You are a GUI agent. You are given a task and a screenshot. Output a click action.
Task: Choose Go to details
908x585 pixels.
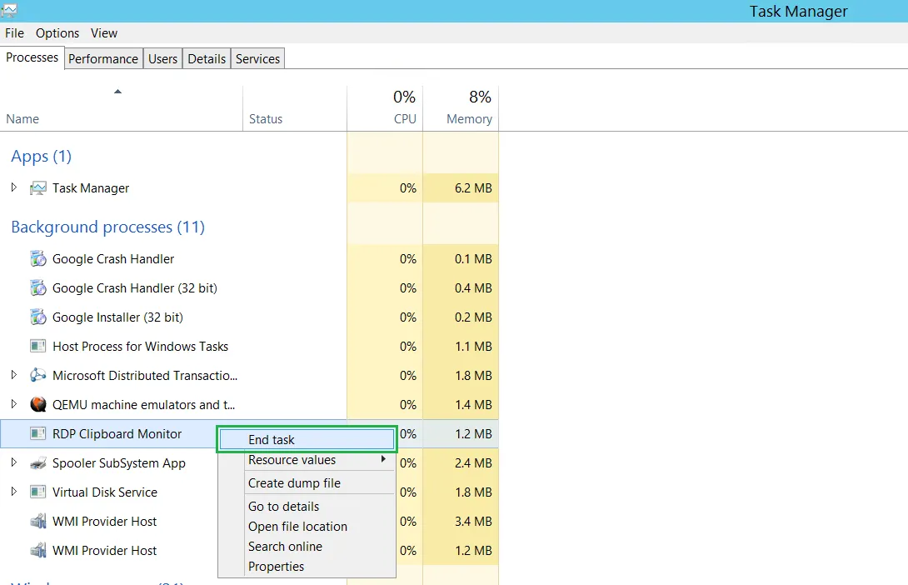307,506
